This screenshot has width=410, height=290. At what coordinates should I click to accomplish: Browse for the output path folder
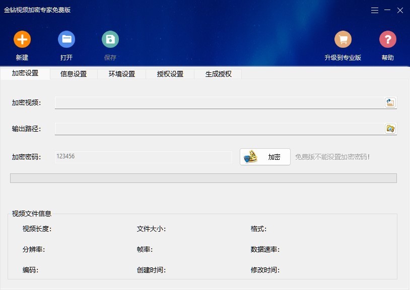click(x=390, y=129)
